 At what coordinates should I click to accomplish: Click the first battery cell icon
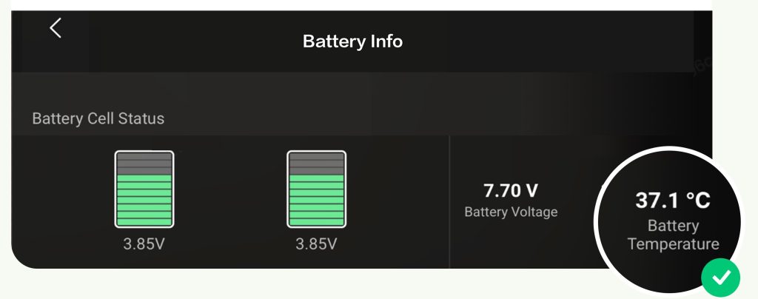pos(144,189)
